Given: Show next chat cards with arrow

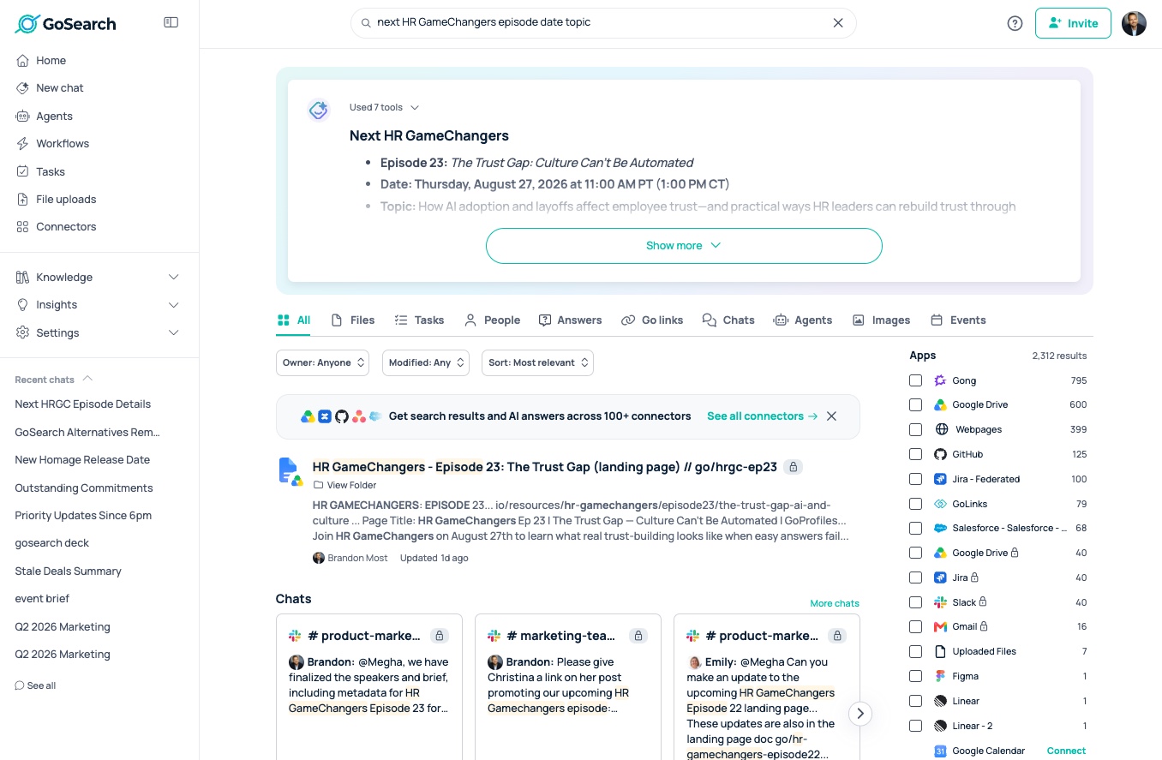Looking at the screenshot, I should 860,713.
